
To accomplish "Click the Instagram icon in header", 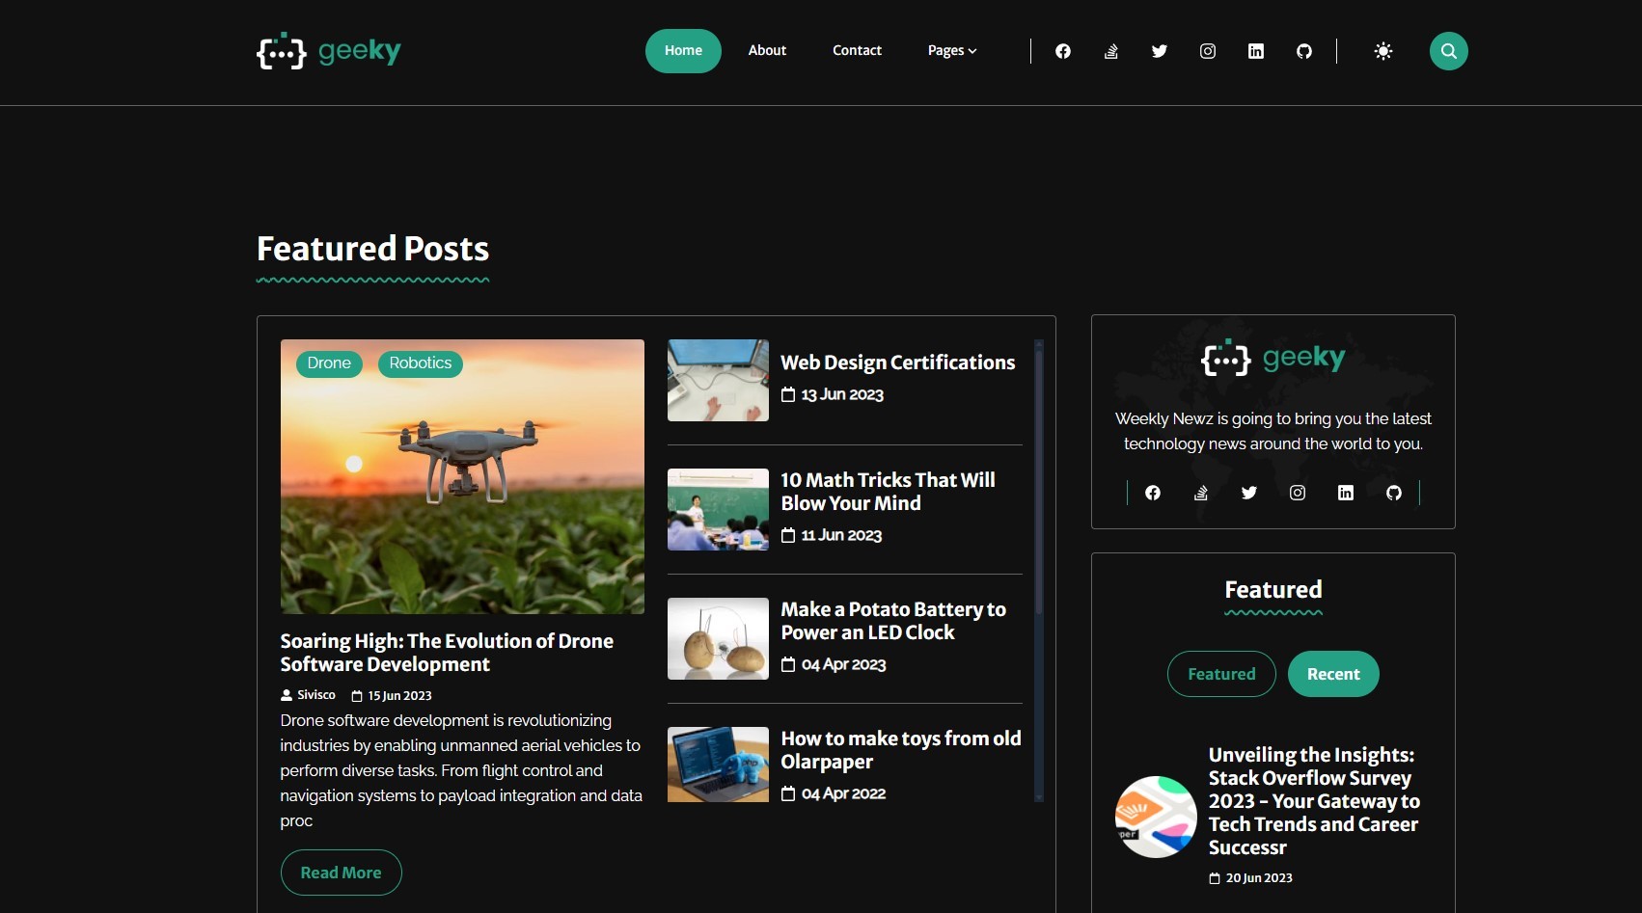I will pos(1207,51).
